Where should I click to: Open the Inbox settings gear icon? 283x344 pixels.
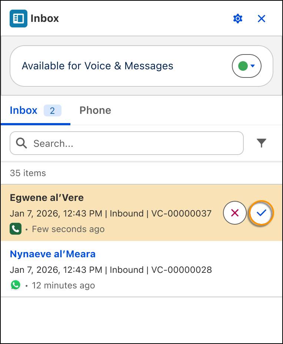pos(237,19)
